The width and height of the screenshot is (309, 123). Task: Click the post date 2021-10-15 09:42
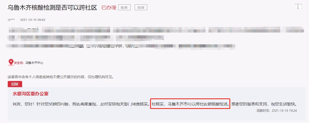click(33, 20)
